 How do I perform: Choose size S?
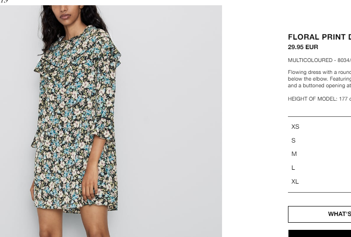click(320, 140)
